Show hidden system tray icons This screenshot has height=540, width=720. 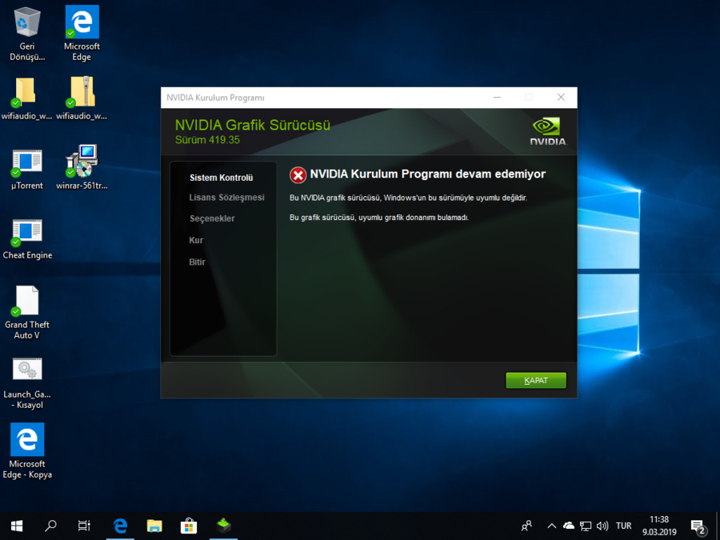552,526
